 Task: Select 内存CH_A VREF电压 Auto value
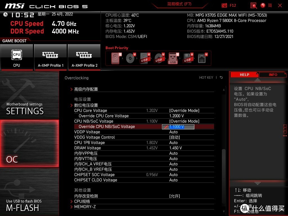[x=173, y=164]
